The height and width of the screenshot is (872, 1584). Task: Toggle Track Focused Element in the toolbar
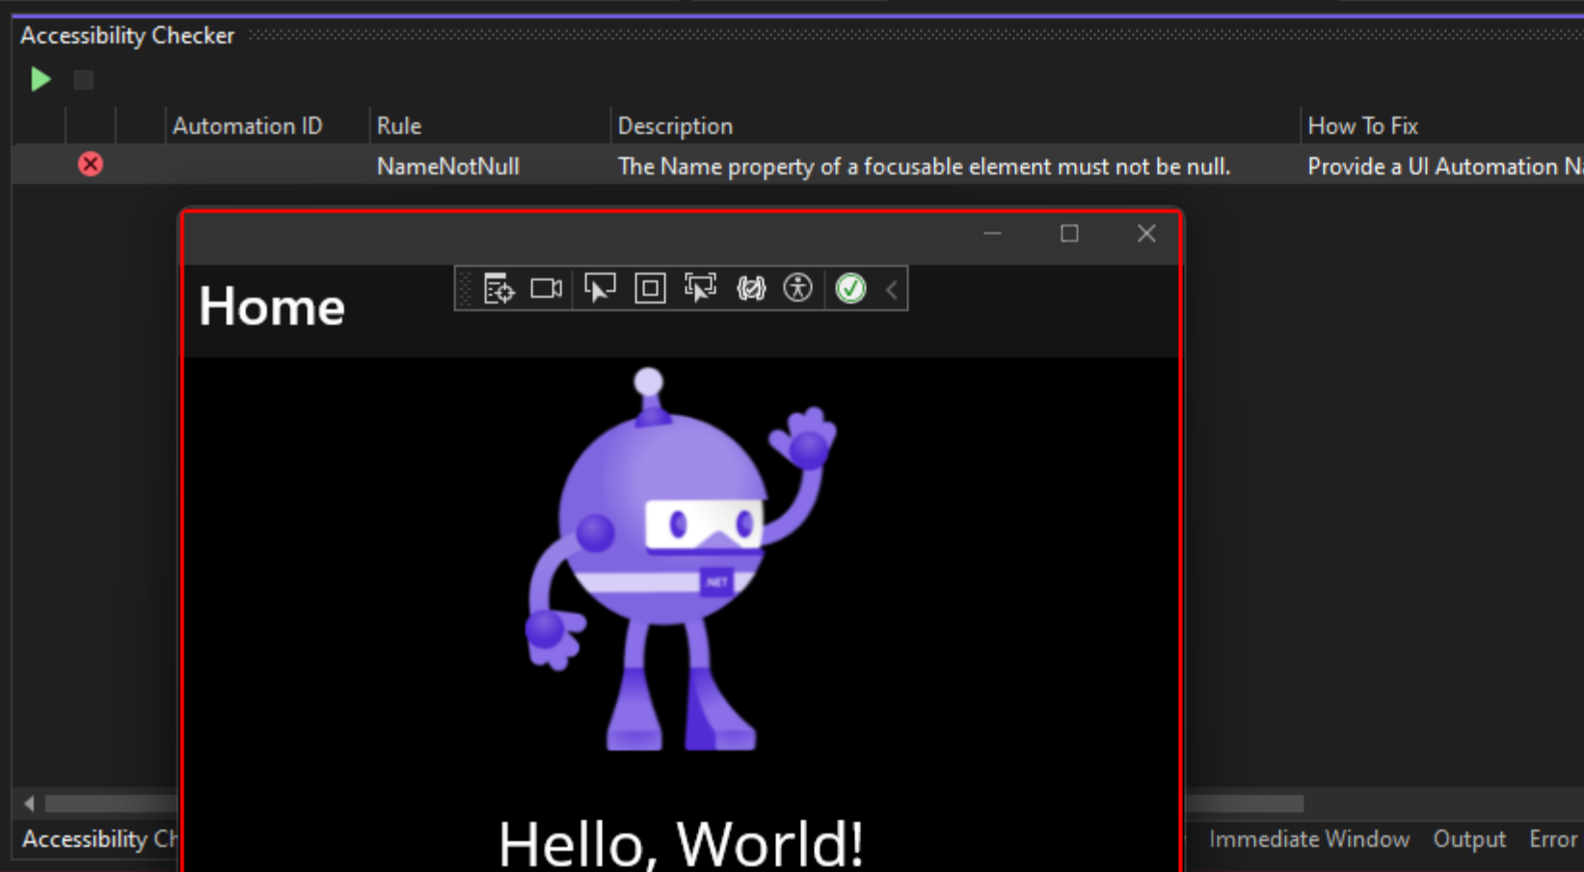(701, 288)
